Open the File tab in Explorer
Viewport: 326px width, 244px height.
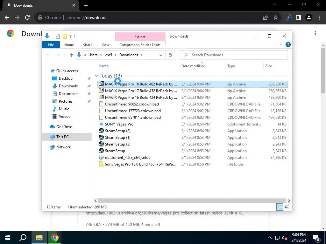(x=51, y=44)
